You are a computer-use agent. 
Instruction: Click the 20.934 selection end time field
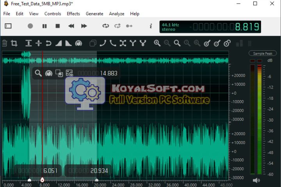click(88, 171)
